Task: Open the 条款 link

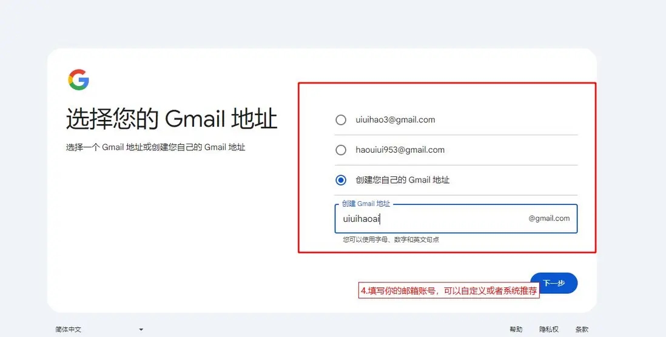Action: click(x=582, y=329)
